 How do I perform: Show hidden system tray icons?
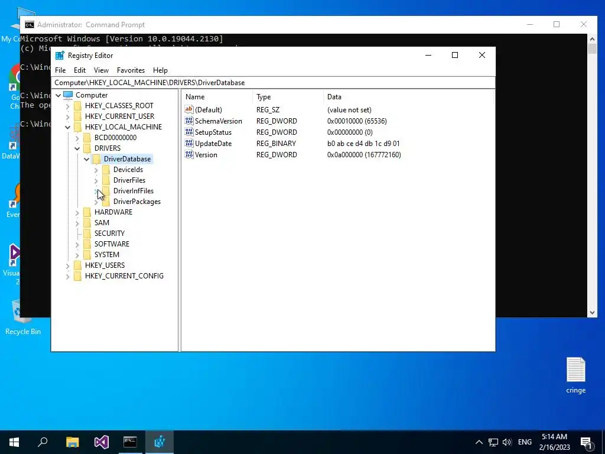pos(479,442)
